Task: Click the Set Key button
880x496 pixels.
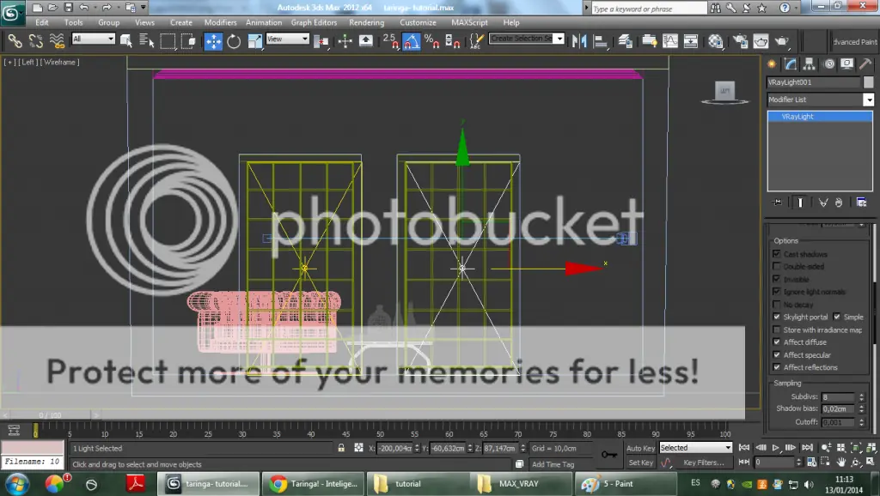Action: point(639,463)
